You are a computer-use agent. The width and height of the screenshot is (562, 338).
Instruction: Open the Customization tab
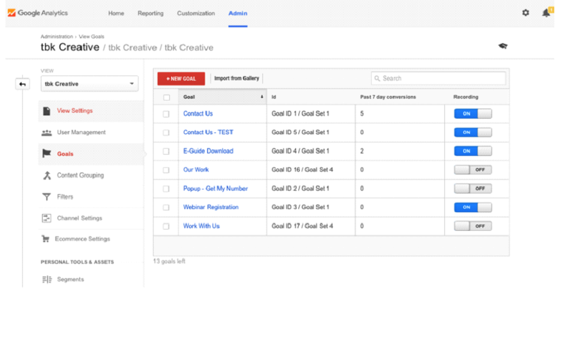pyautogui.click(x=196, y=13)
